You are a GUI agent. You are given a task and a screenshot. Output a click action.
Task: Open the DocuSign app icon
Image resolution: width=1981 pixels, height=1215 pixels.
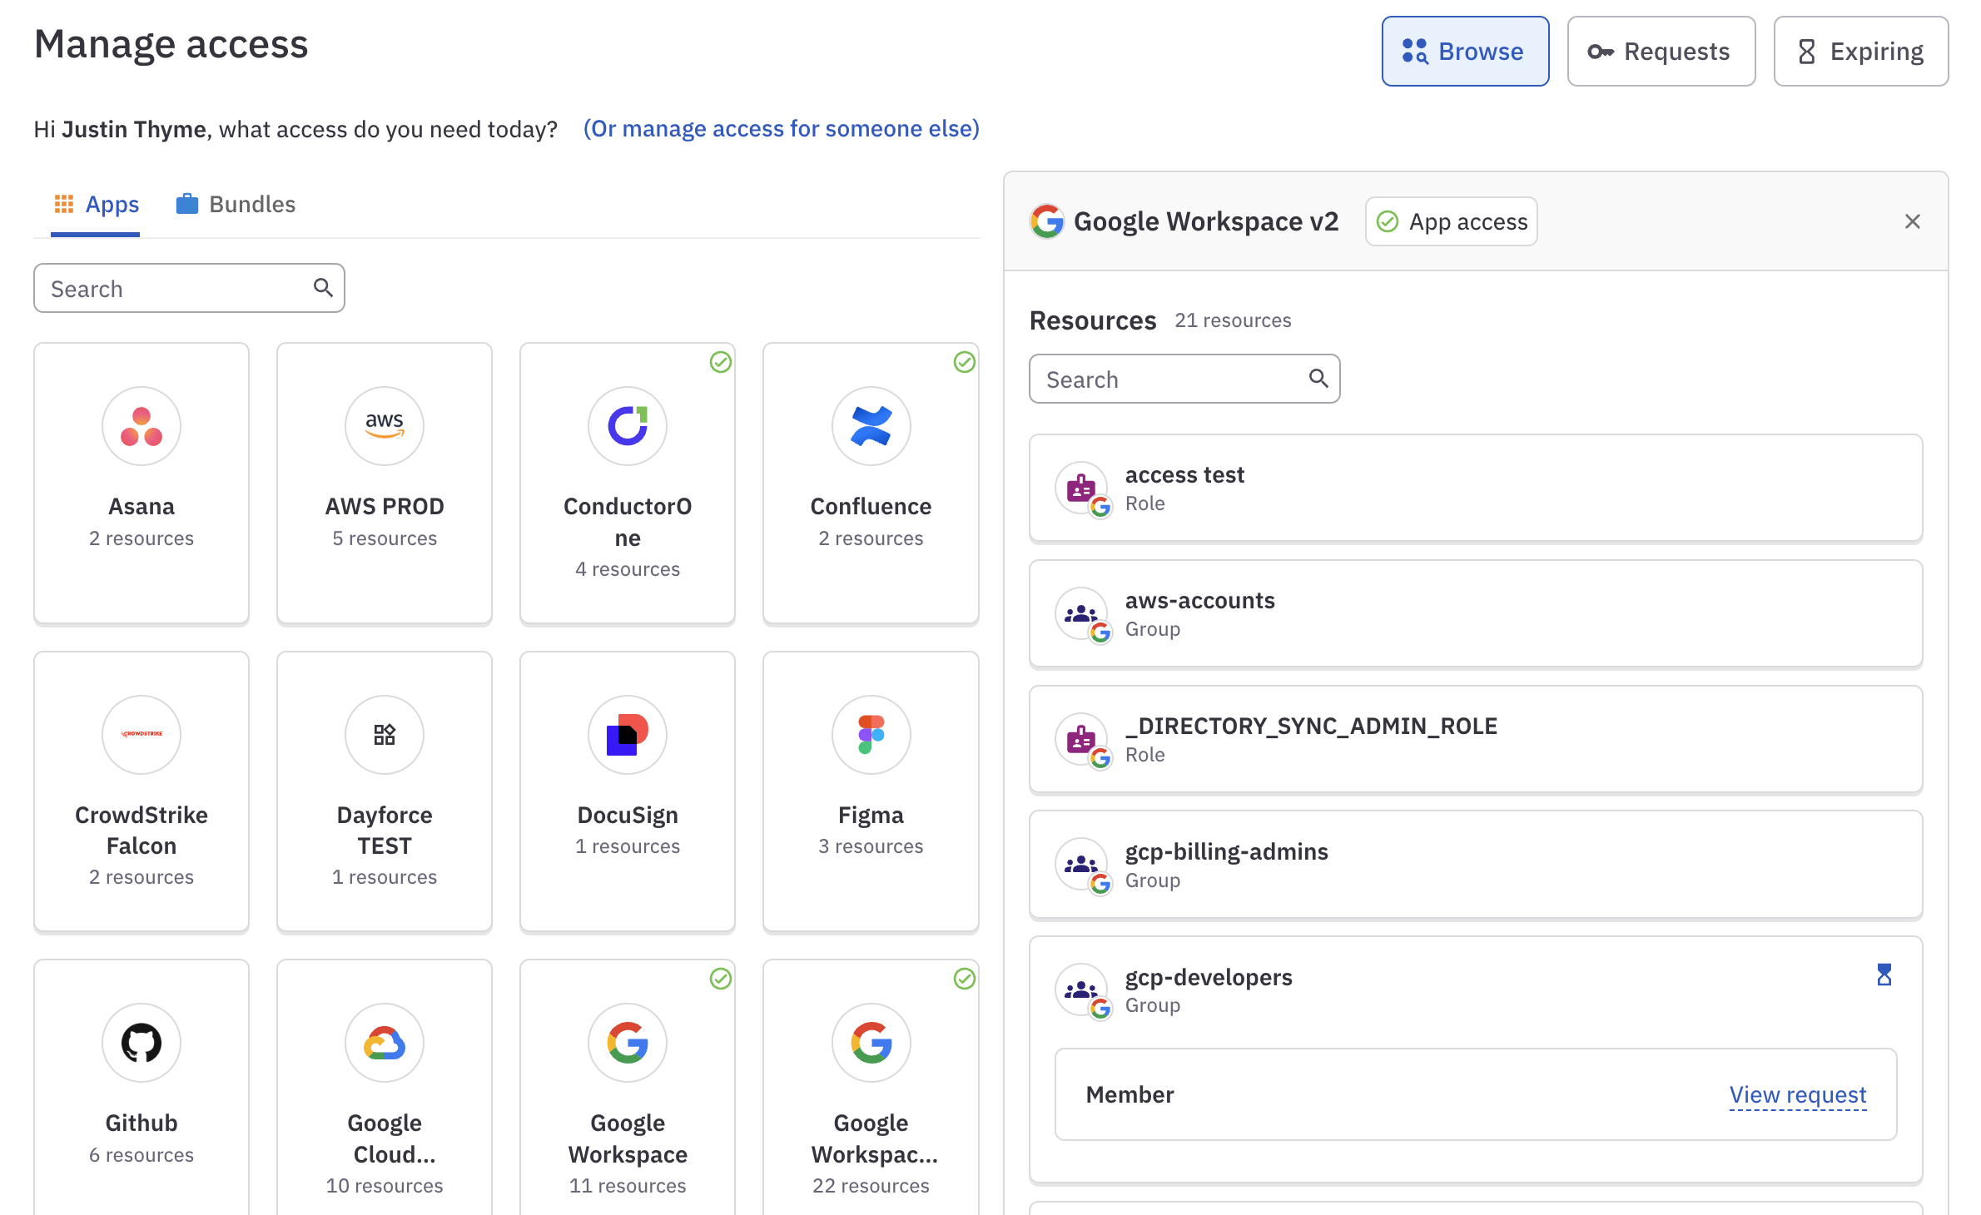pos(628,735)
